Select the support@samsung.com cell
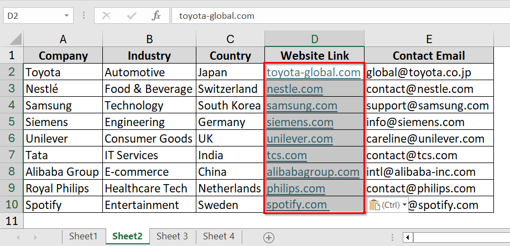The height and width of the screenshot is (246, 510). [429, 105]
